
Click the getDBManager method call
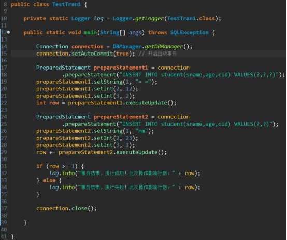164,47
